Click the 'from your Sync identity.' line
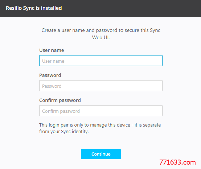This screenshot has width=201, height=169. [64, 132]
